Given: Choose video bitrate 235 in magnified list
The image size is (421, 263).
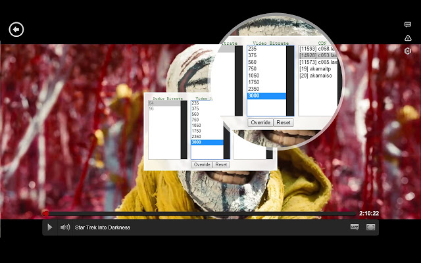Looking at the screenshot, I should click(x=253, y=49).
